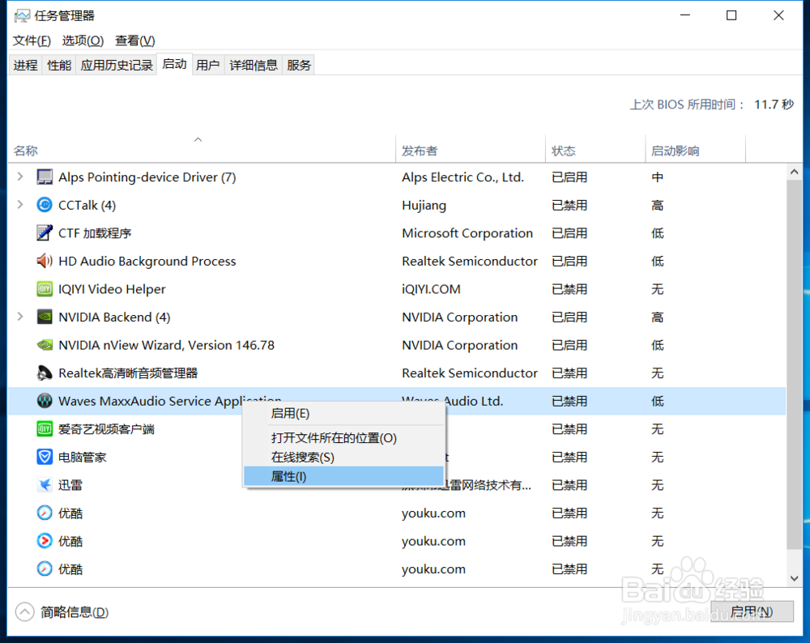Click the 11.7 秒 BIOS time value
Image resolution: width=810 pixels, height=643 pixels.
coord(774,104)
